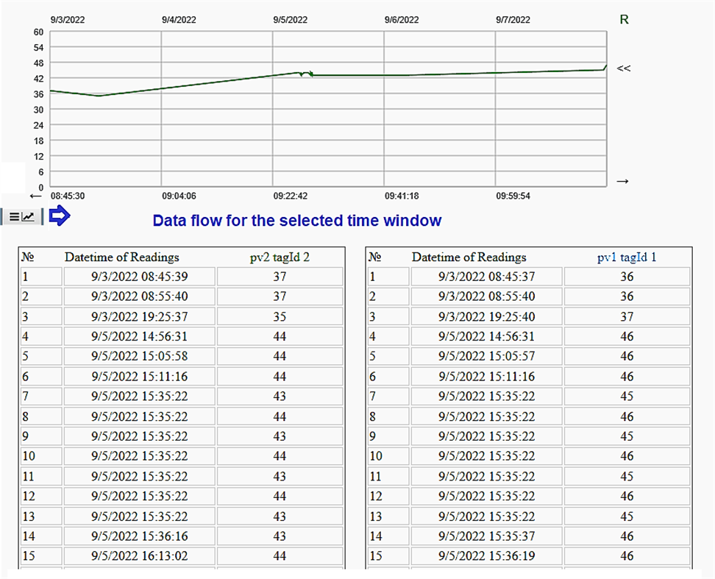Click the double left chevron "<<"
Screen dimensions: 715x579
tap(623, 68)
